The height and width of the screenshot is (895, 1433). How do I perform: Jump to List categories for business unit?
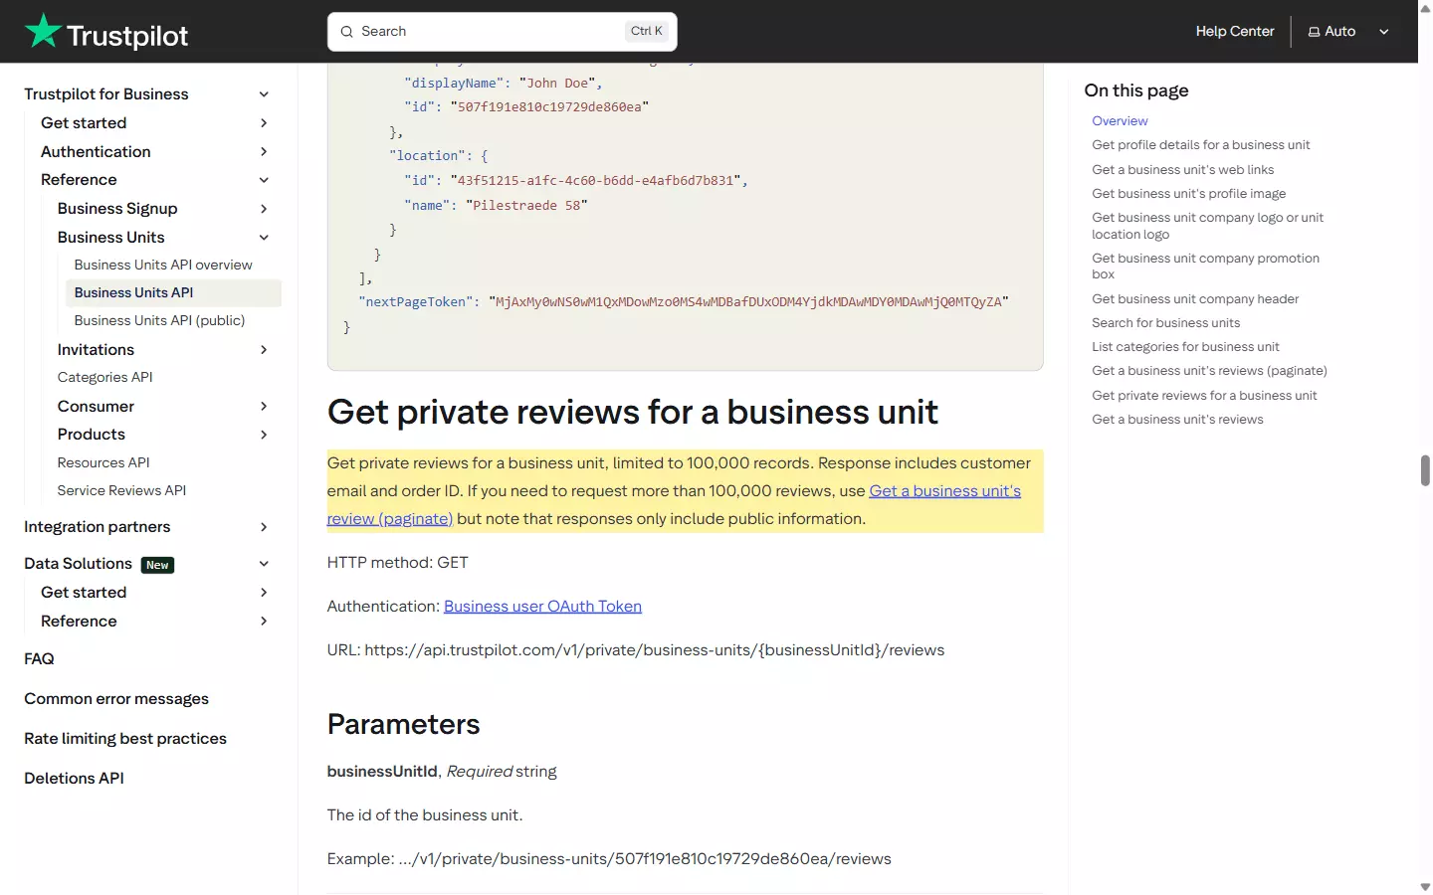point(1185,347)
